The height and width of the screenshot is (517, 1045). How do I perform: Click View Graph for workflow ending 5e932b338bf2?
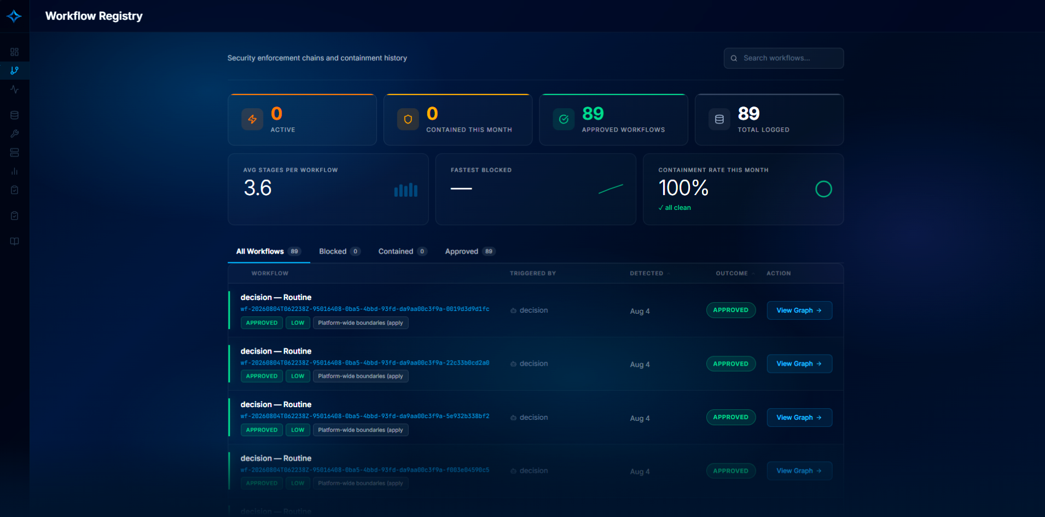[x=799, y=418]
